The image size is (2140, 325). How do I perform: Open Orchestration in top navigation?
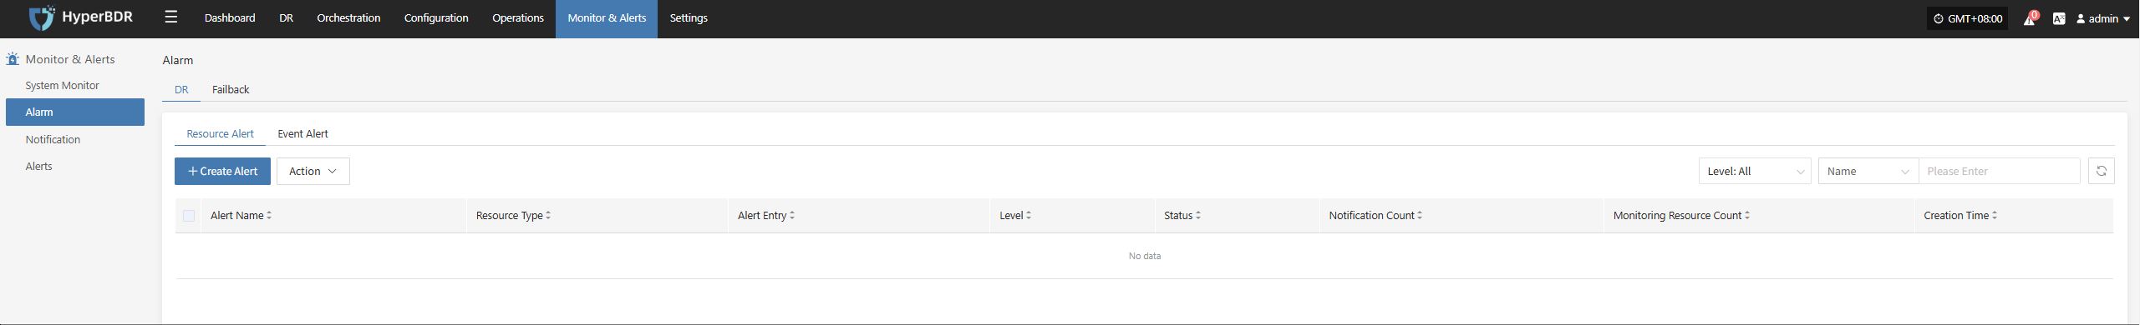(x=348, y=18)
